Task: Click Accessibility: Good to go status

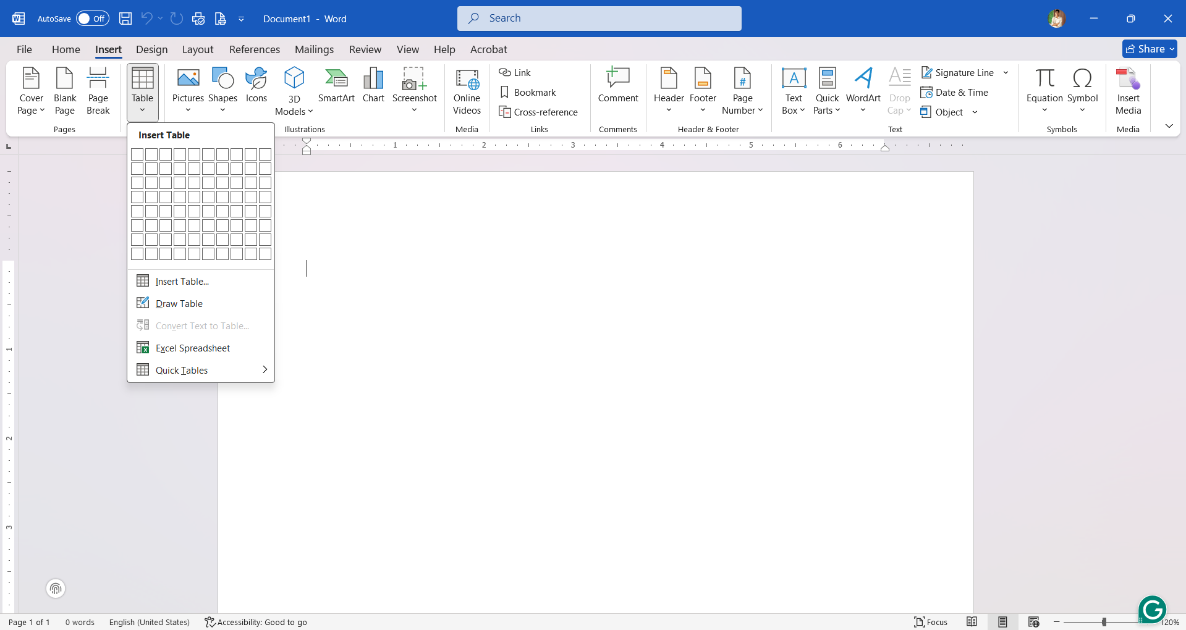Action: [x=256, y=622]
